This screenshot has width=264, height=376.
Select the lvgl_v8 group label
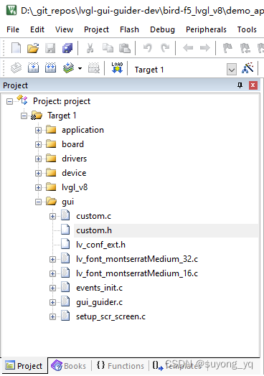(75, 187)
